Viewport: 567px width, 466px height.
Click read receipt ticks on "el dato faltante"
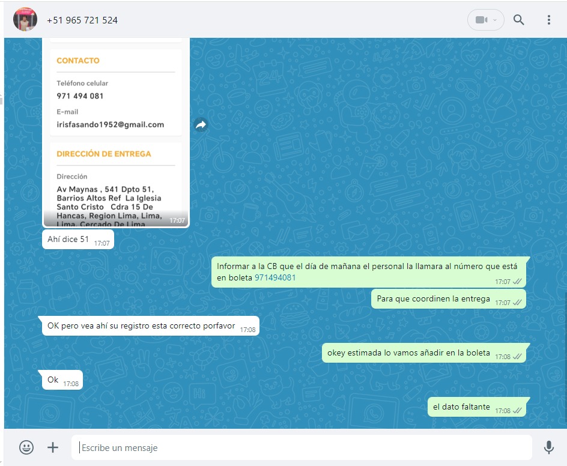(517, 411)
